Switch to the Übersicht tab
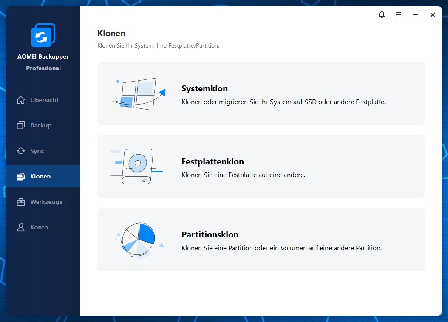Viewport: 448px width, 322px height. 44,100
